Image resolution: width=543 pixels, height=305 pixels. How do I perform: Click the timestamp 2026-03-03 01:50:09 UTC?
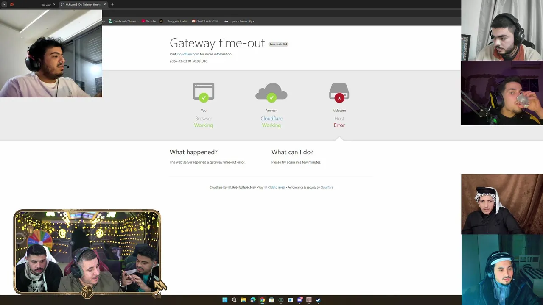(188, 61)
